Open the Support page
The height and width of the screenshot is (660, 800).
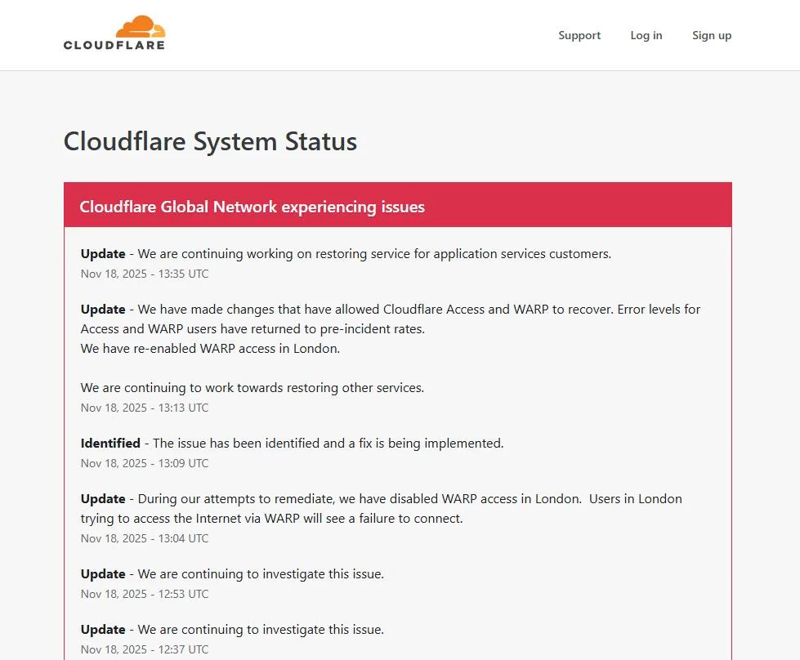[x=579, y=35]
